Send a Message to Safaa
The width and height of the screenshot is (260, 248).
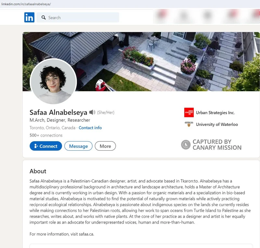pos(78,146)
